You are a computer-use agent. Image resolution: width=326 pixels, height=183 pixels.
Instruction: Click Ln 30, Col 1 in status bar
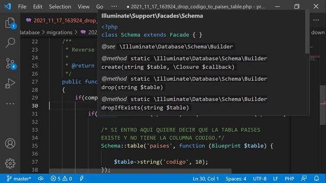(206, 178)
